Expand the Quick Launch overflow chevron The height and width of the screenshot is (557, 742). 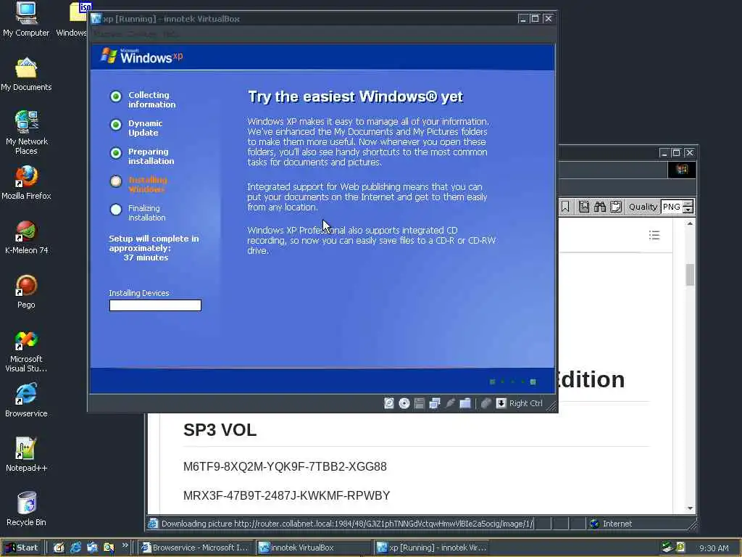125,545
